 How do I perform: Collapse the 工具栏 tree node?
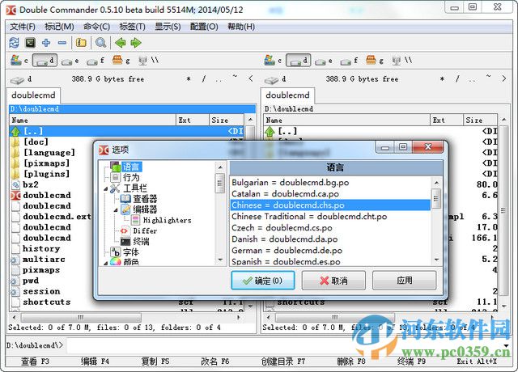[x=106, y=188]
